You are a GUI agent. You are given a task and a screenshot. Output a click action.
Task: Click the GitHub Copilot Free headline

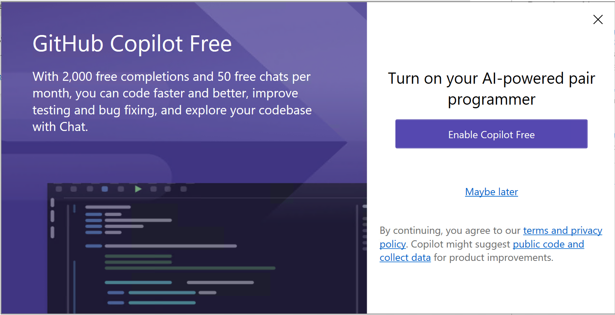(132, 44)
